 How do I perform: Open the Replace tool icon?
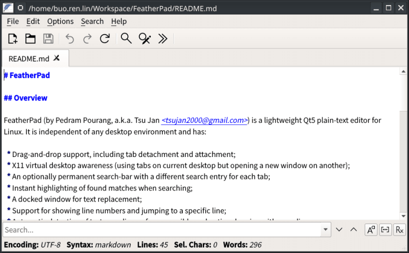point(144,38)
